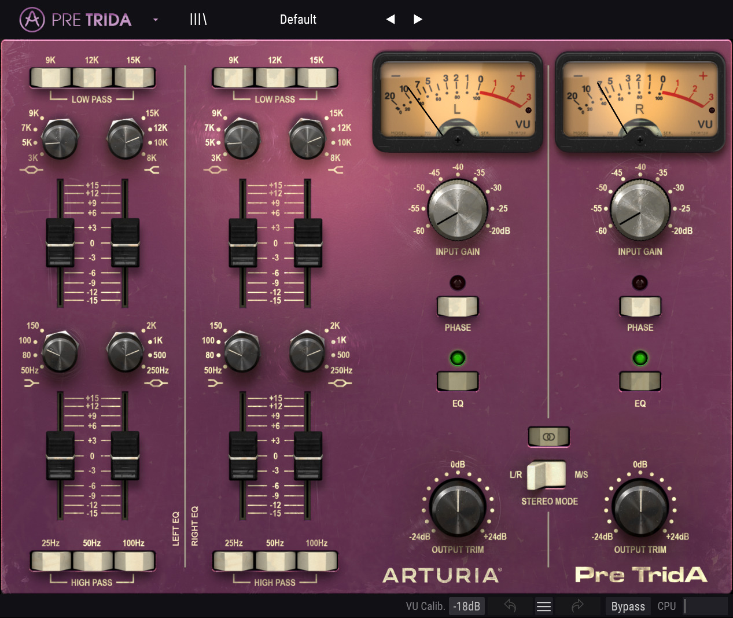The width and height of the screenshot is (733, 618).
Task: Click the right channel VU meter
Action: (x=640, y=101)
